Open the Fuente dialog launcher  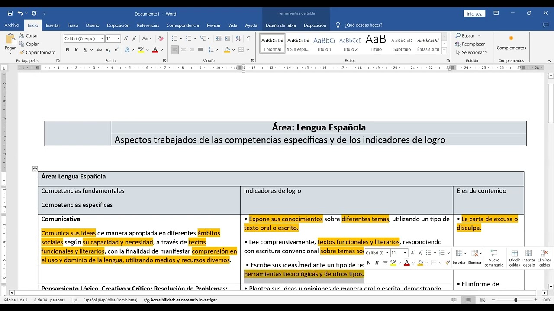[164, 61]
